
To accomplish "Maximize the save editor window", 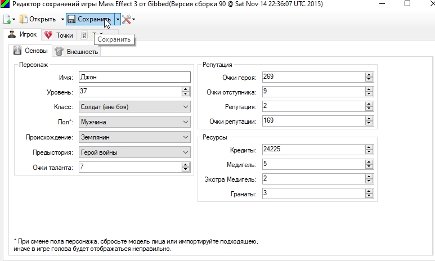I will (x=407, y=3).
